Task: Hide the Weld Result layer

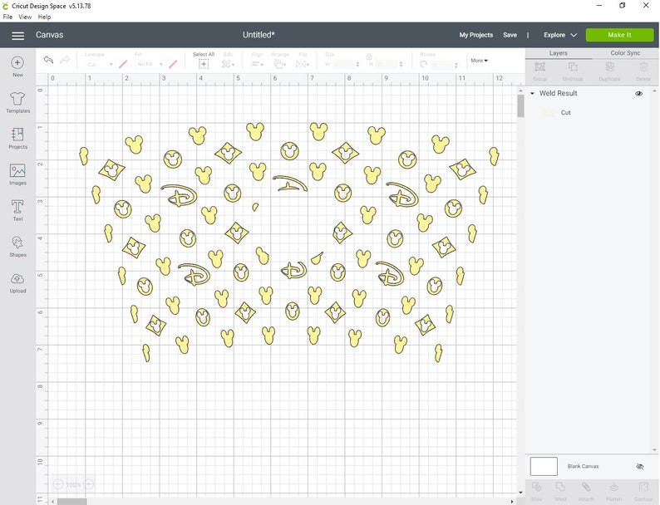Action: 638,93
